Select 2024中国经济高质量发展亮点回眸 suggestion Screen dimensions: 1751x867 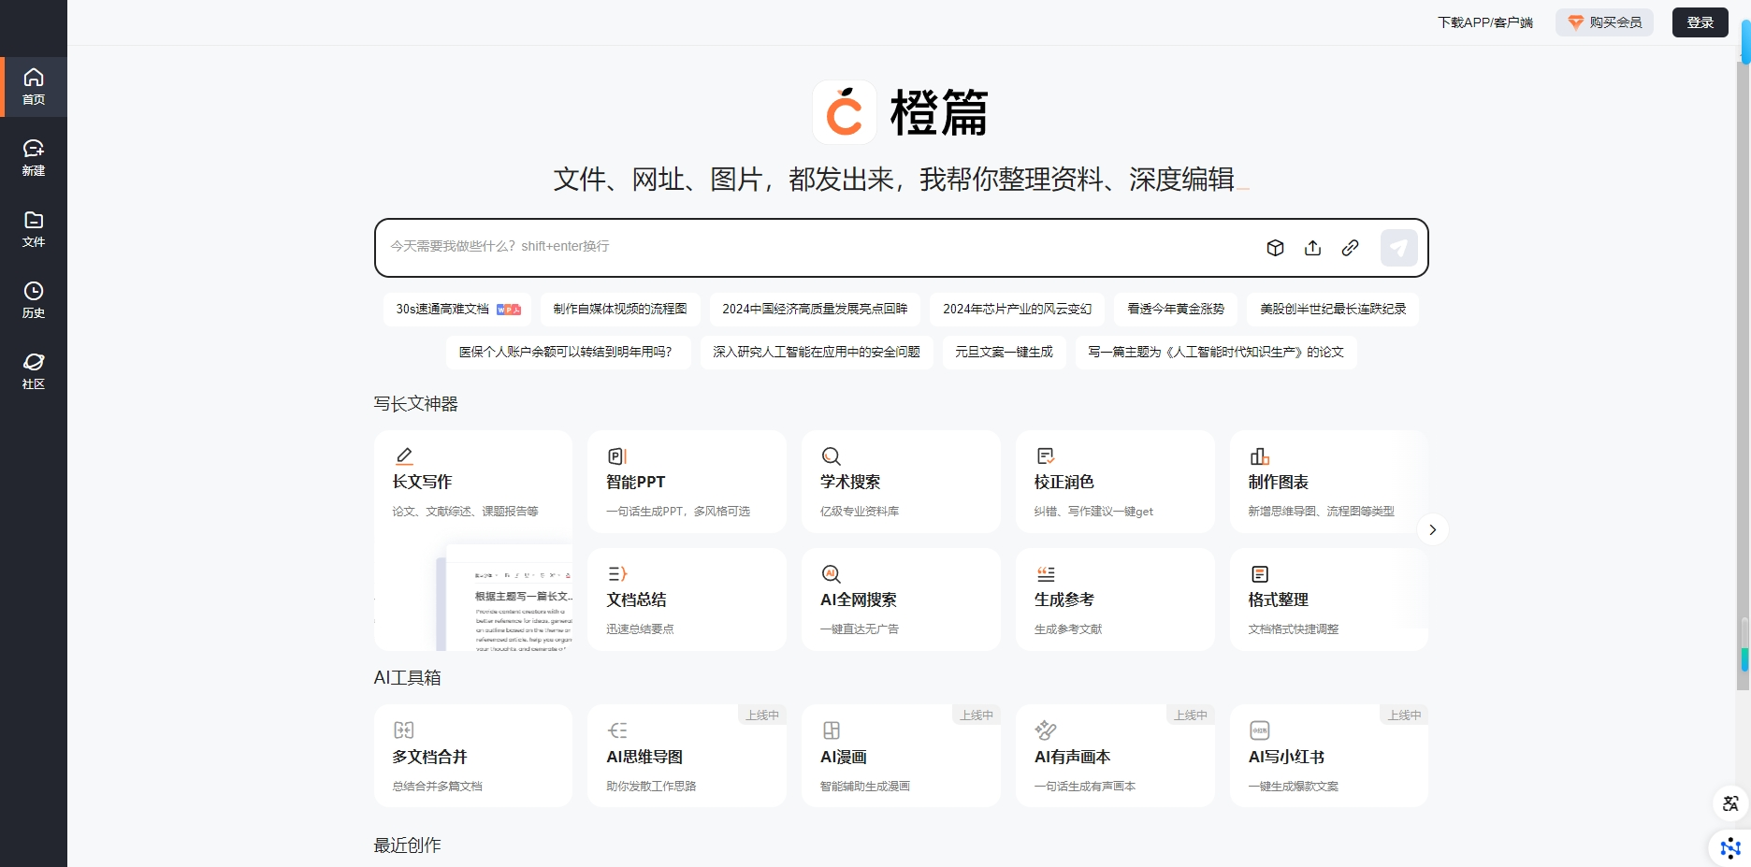(x=815, y=309)
